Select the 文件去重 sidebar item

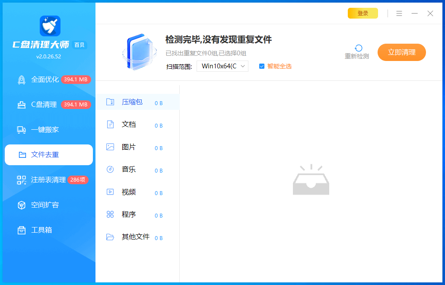pos(49,155)
